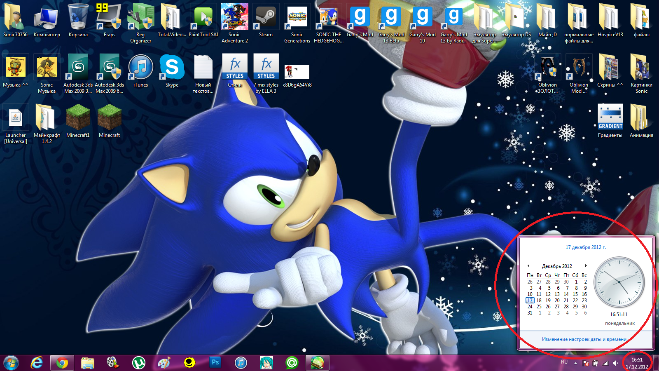Open the HospiceV13 folder
The image size is (659, 371).
[x=610, y=21]
